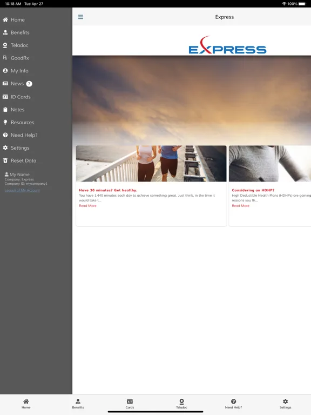This screenshot has height=415, width=311.
Task: Click the news badge showing 7
Action: [x=29, y=84]
